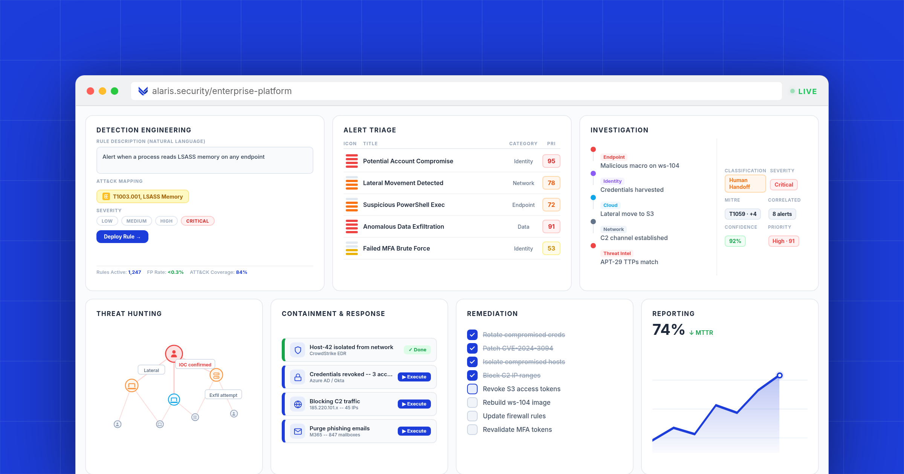
Task: Click the globe icon for Blocking C2 traffic
Action: click(298, 404)
